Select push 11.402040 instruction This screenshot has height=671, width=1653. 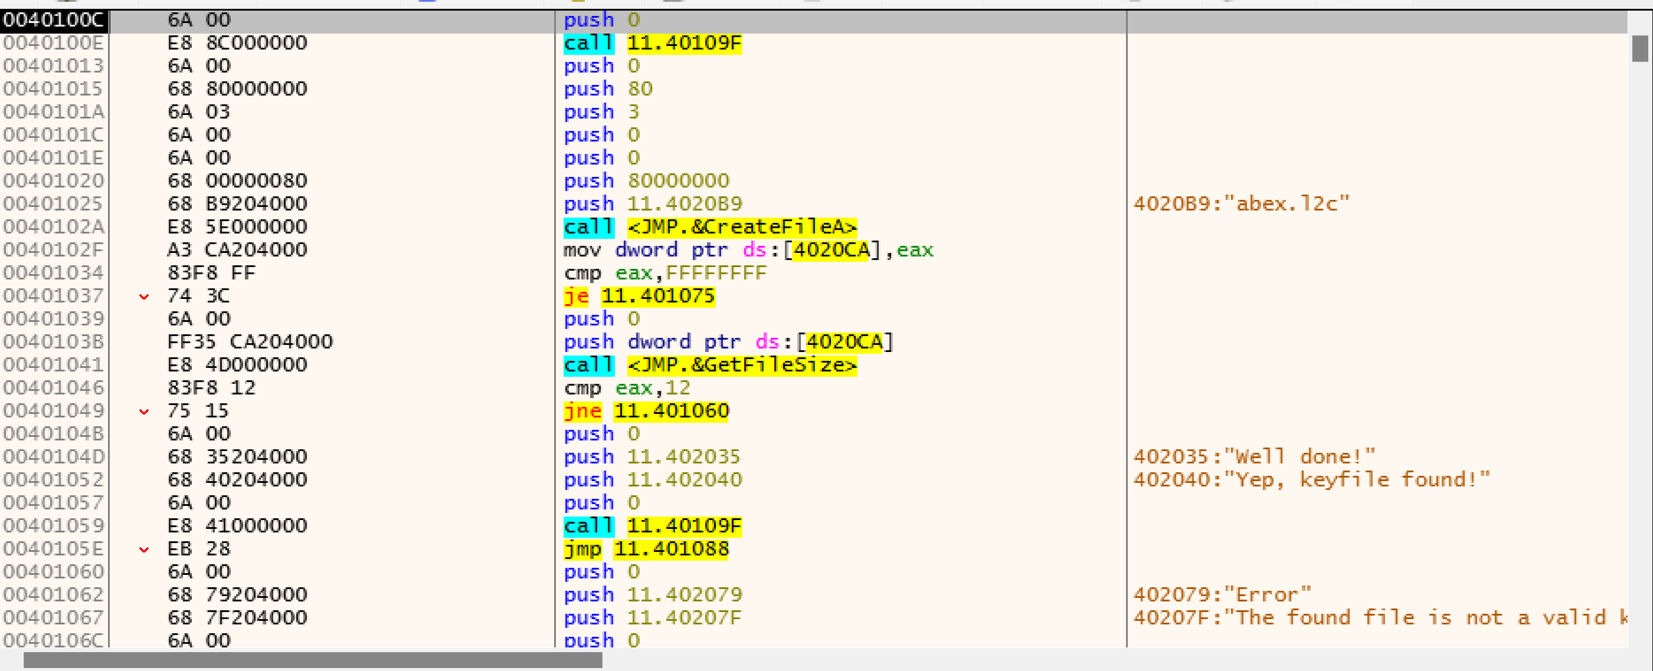click(x=653, y=479)
